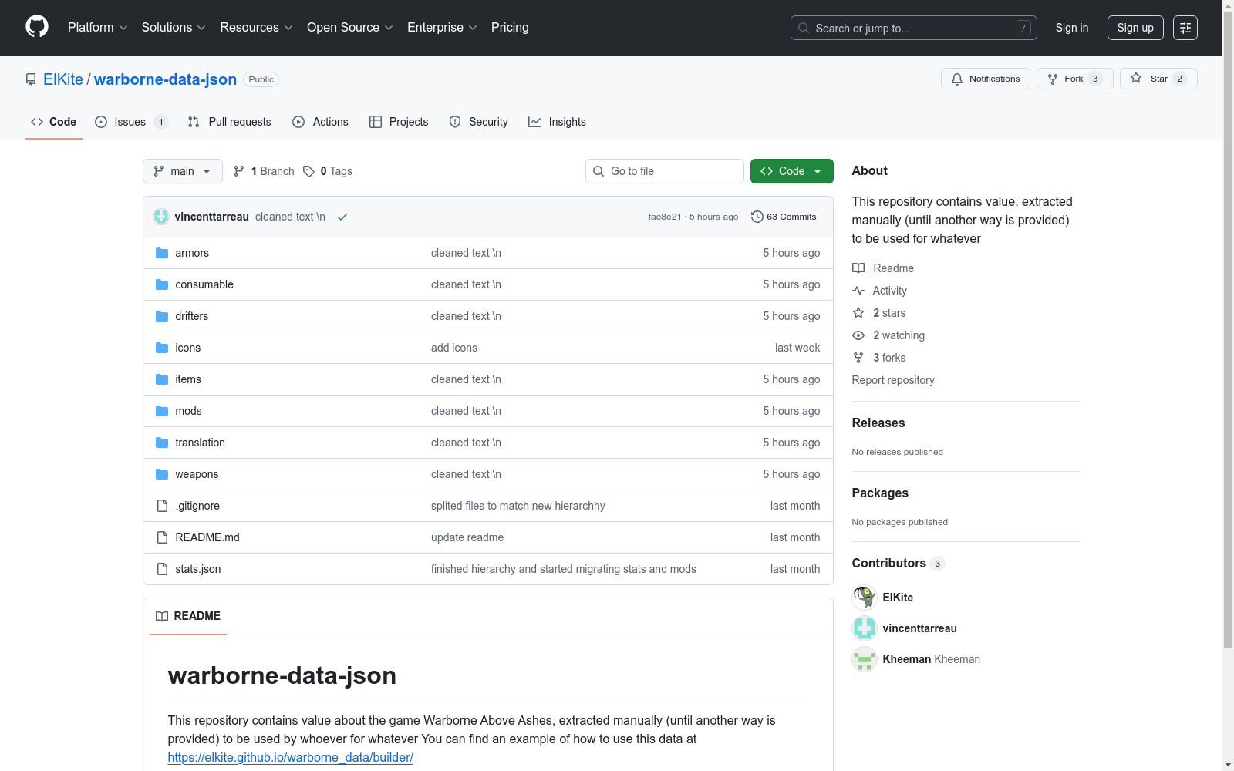Click the README.md file icon
The height and width of the screenshot is (771, 1234).
click(x=162, y=537)
